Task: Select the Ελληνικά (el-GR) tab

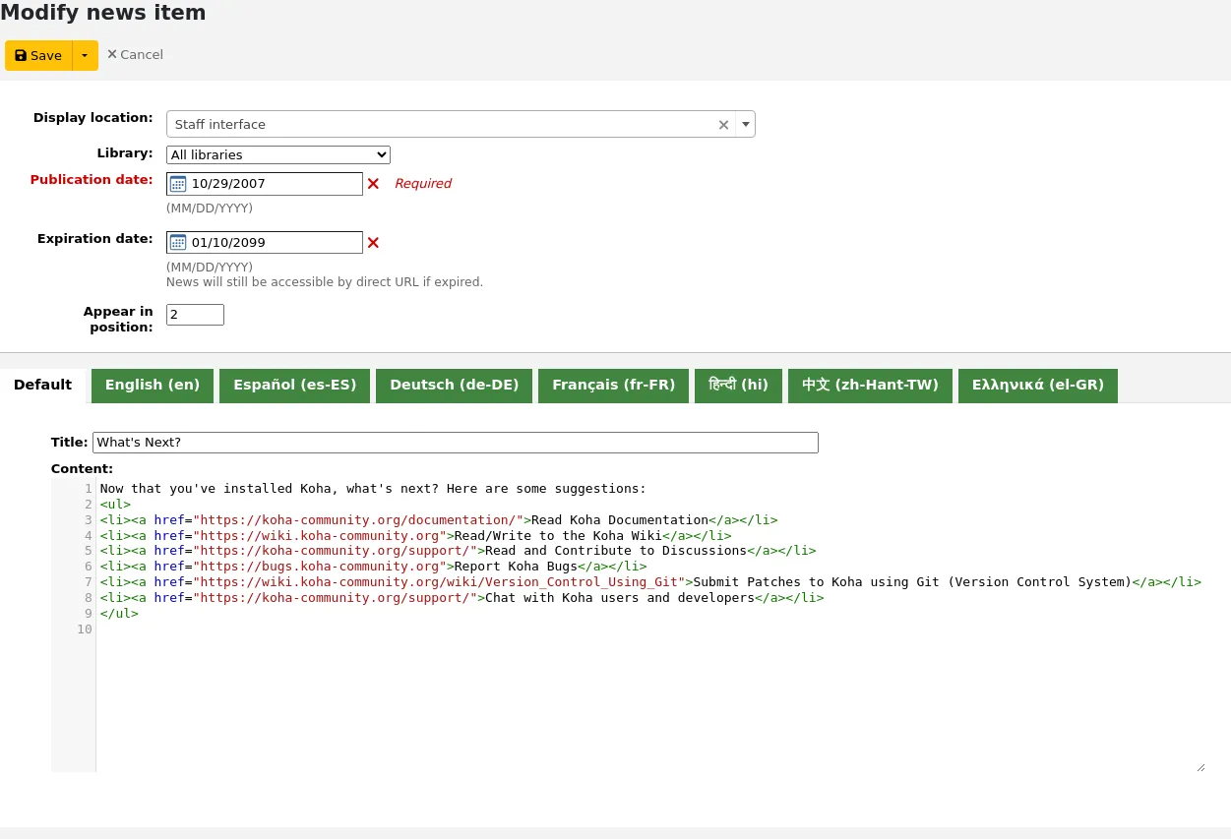Action: click(x=1038, y=386)
